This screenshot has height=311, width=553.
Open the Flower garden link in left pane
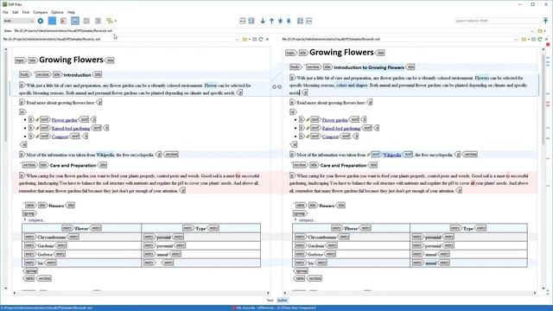tap(65, 120)
